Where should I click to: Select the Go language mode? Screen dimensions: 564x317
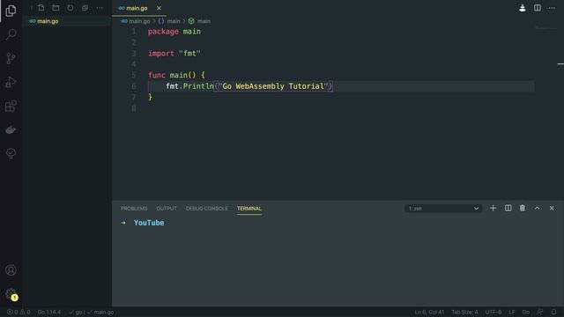pos(526,312)
